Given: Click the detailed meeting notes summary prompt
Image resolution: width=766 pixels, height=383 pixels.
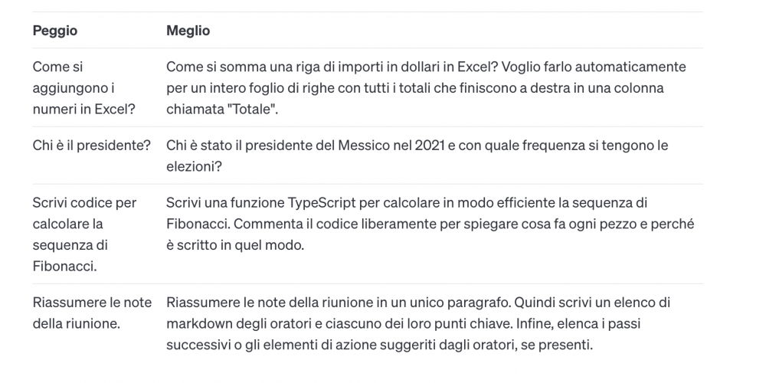Looking at the screenshot, I should click(418, 323).
